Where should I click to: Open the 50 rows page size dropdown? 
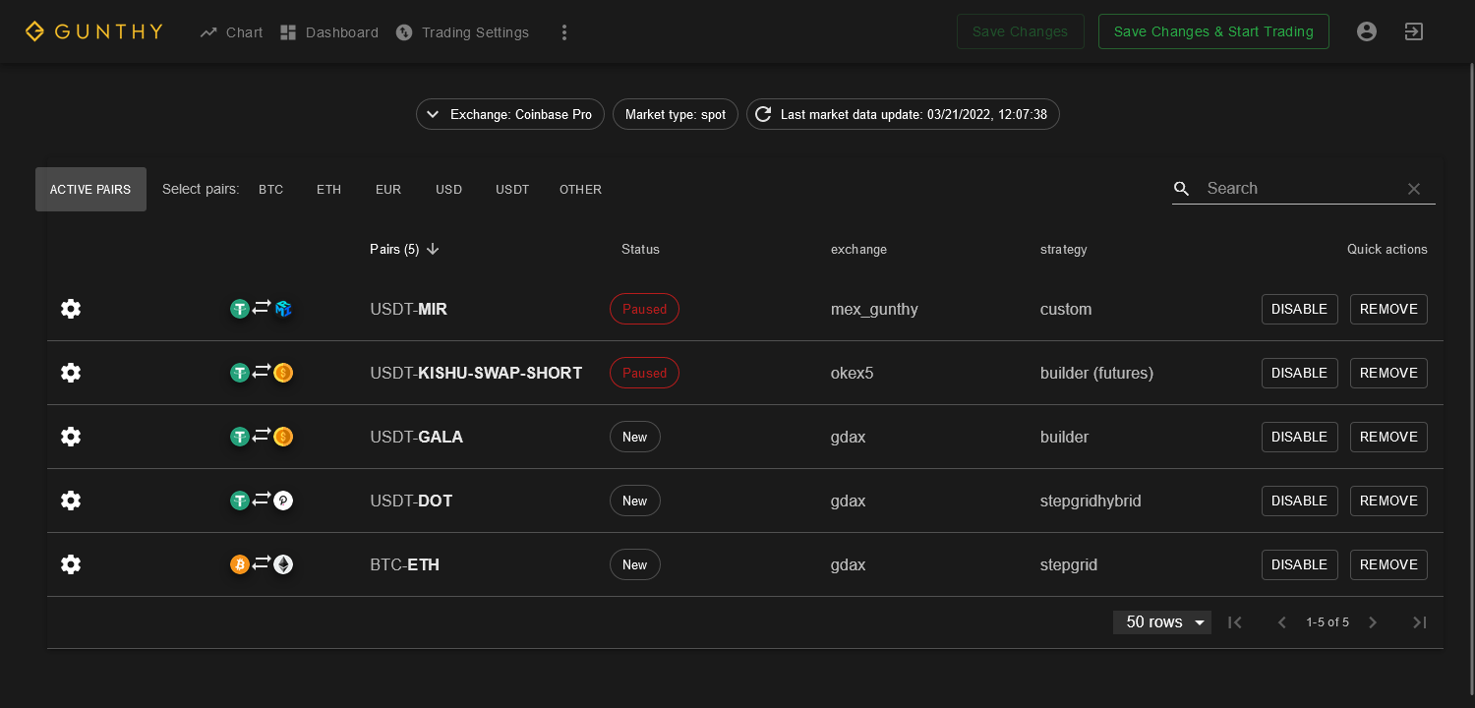pyautogui.click(x=1161, y=622)
